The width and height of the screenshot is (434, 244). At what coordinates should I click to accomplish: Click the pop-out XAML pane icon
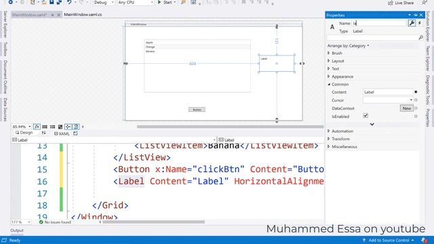(x=75, y=134)
